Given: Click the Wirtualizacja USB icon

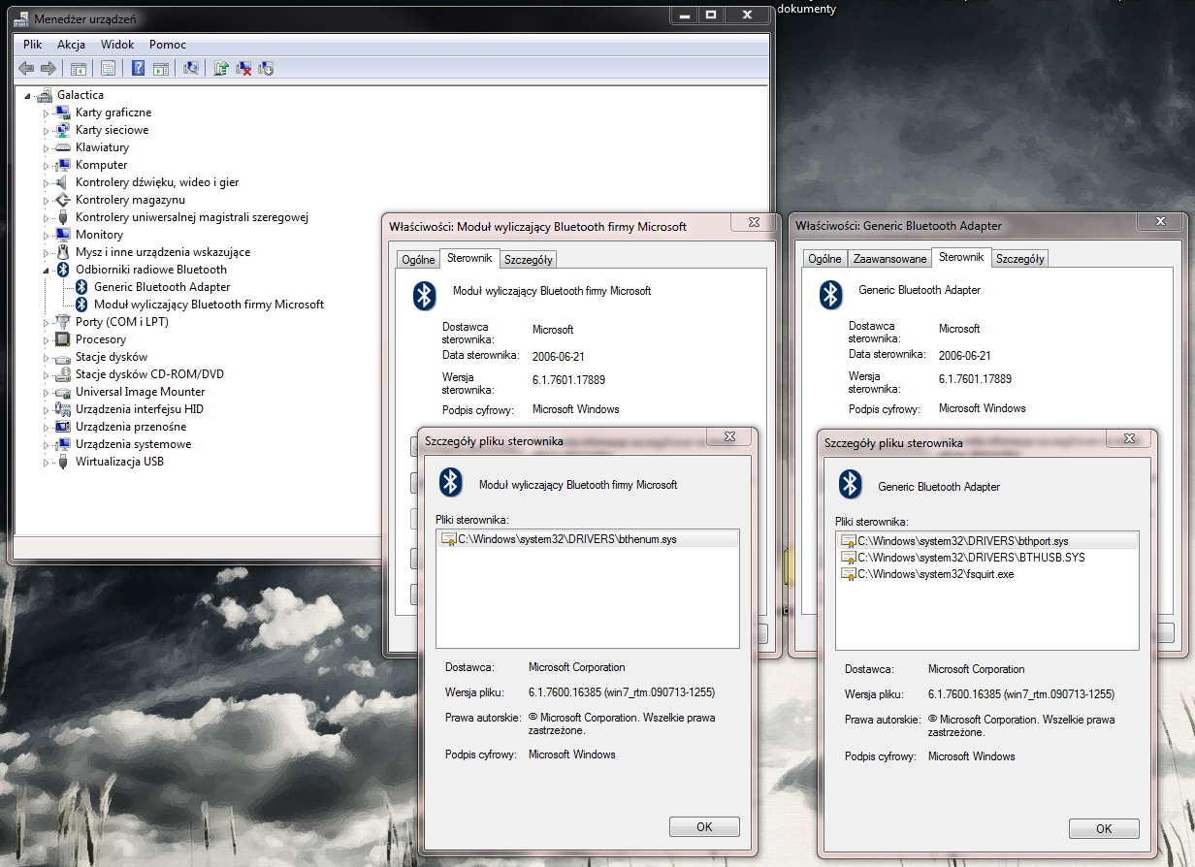Looking at the screenshot, I should [63, 462].
